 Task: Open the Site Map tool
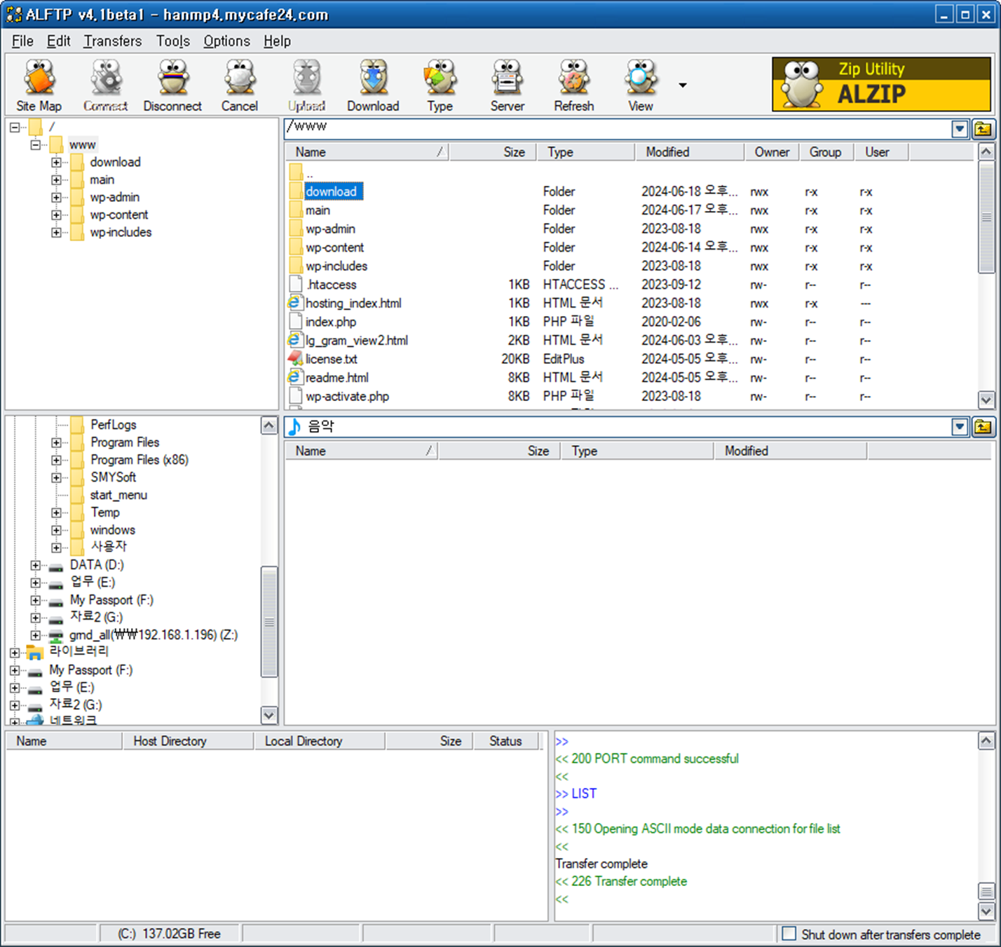[39, 83]
